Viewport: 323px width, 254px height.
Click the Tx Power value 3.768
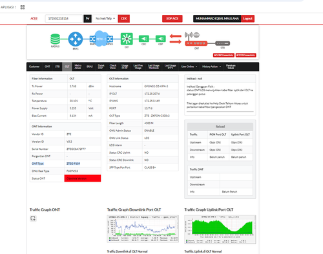(x=73, y=87)
